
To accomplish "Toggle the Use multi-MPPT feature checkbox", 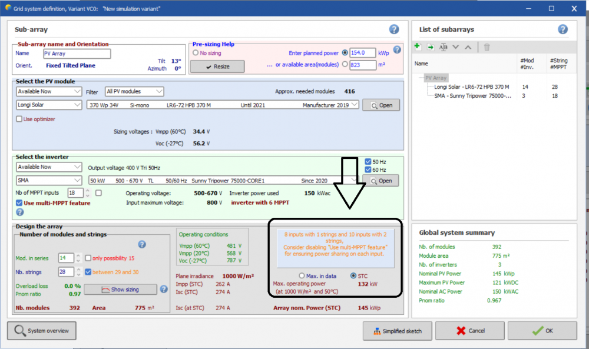I will tap(19, 203).
